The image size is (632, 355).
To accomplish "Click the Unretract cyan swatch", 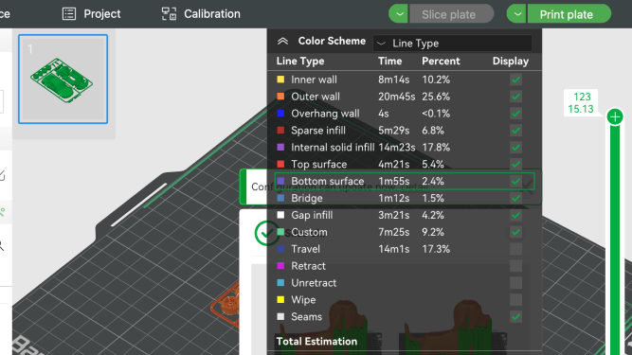I will pos(280,283).
